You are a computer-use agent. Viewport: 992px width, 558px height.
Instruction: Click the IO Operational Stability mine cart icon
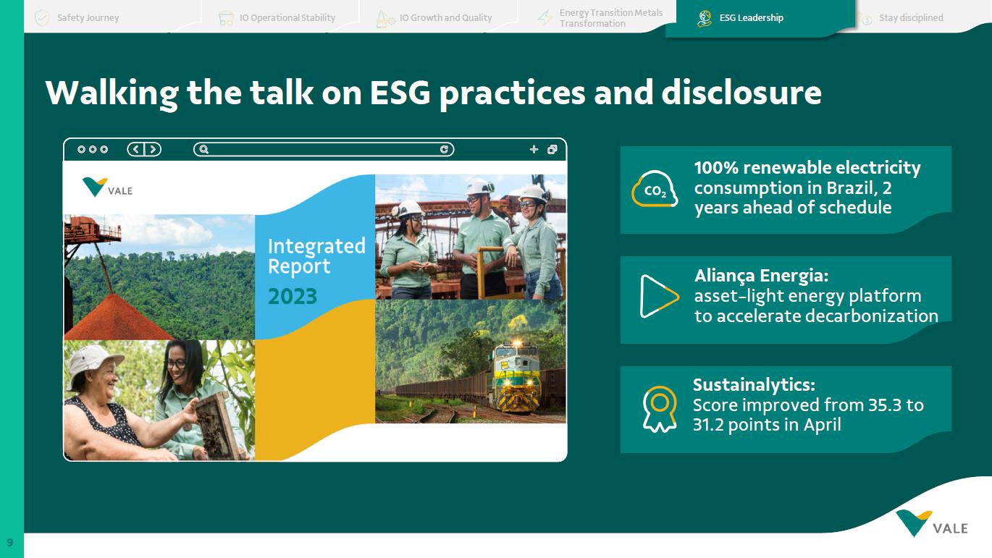click(226, 18)
